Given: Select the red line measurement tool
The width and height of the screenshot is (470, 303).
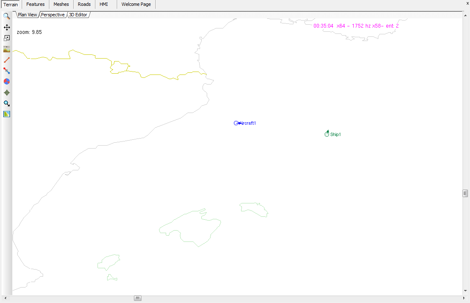Looking at the screenshot, I should point(7,60).
